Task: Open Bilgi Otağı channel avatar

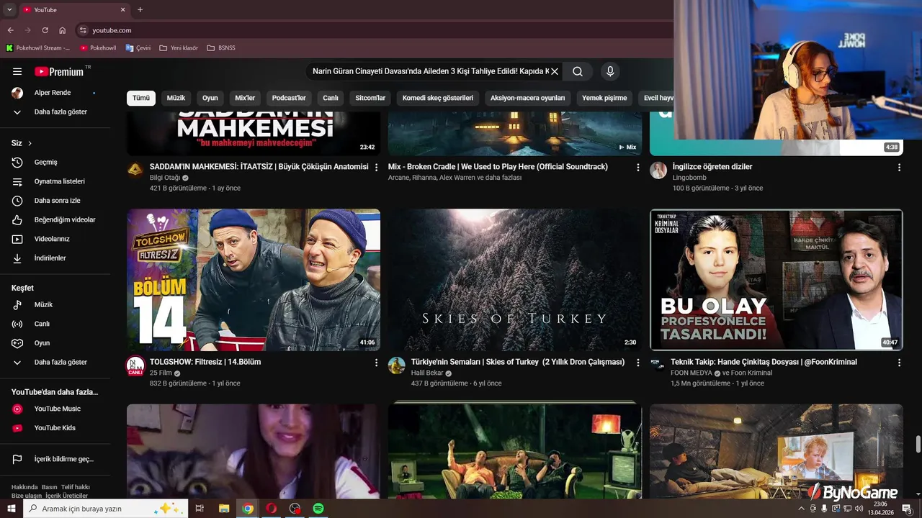Action: (135, 170)
